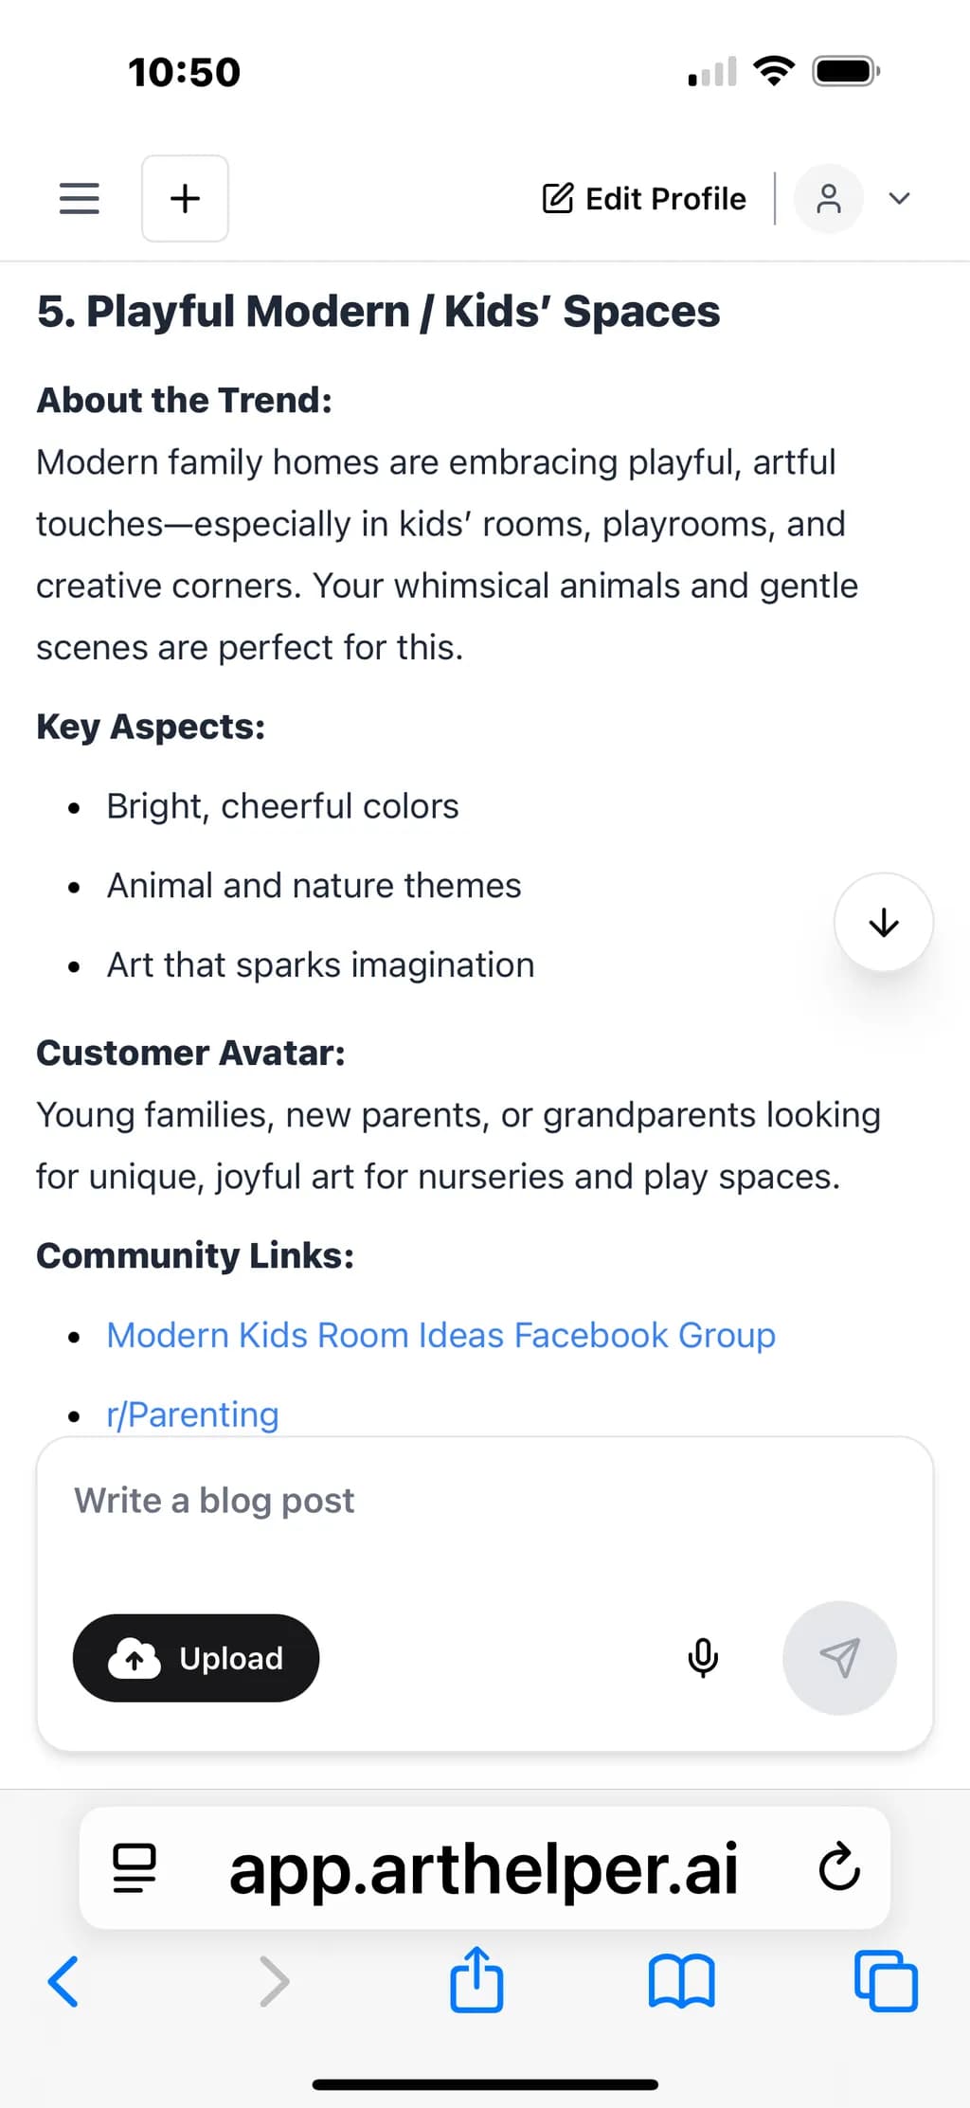Screen dimensions: 970x2108
Task: Send the message with paper plane
Action: 839,1658
